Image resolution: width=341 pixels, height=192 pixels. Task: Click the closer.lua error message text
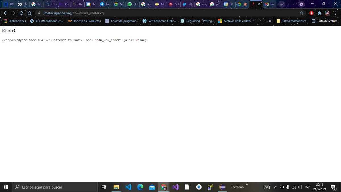pyautogui.click(x=74, y=40)
